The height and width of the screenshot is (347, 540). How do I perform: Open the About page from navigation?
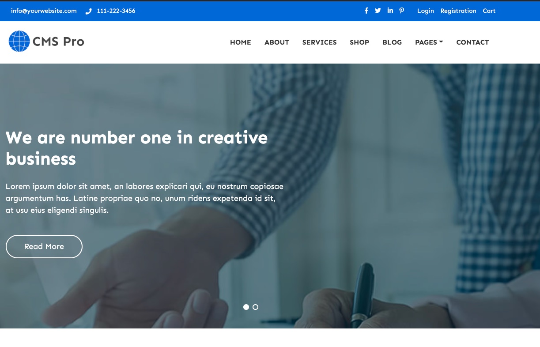coord(277,42)
